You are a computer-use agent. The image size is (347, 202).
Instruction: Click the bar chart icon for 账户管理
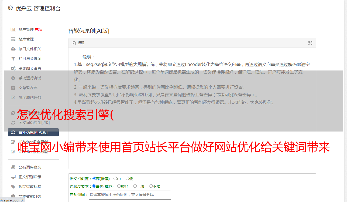(13, 29)
